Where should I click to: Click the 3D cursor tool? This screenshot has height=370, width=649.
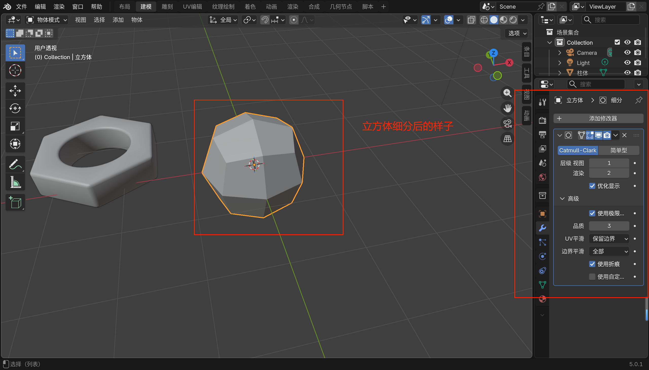[x=15, y=71]
